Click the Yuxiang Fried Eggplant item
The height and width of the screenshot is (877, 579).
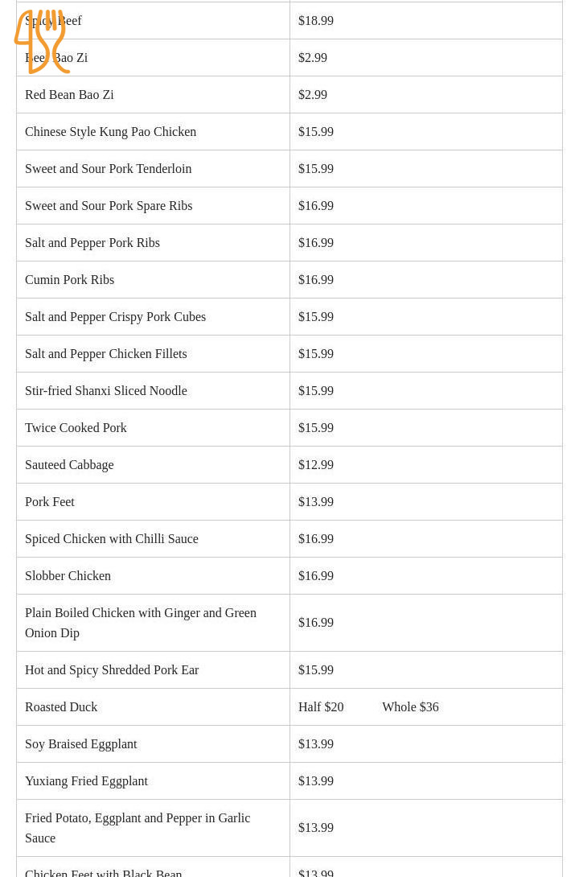(x=86, y=781)
